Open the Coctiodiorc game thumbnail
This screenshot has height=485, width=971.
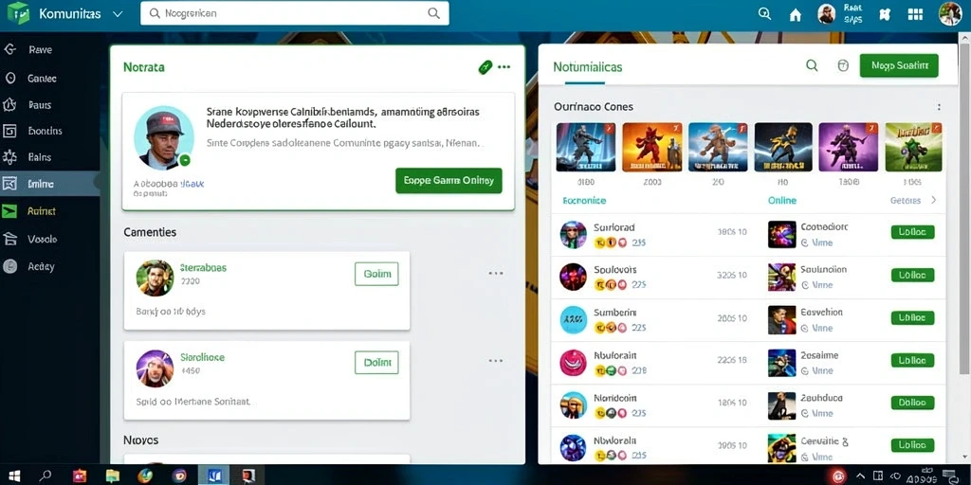tap(781, 235)
